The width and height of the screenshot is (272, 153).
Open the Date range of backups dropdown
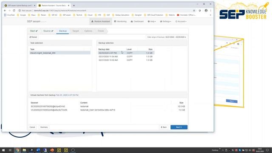(167, 37)
